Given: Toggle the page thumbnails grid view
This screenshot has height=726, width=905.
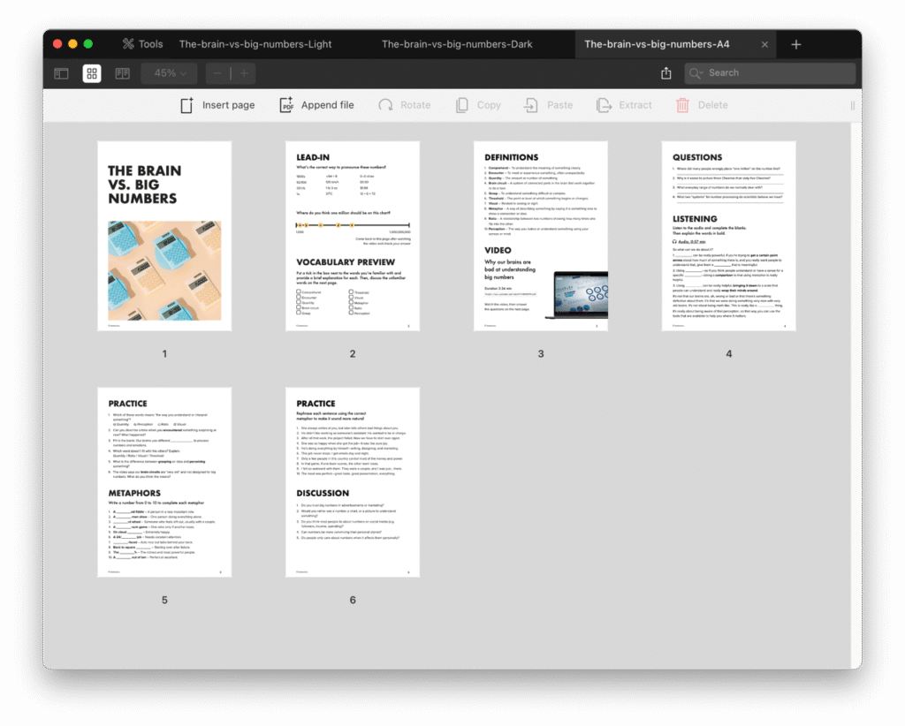Looking at the screenshot, I should tap(92, 73).
